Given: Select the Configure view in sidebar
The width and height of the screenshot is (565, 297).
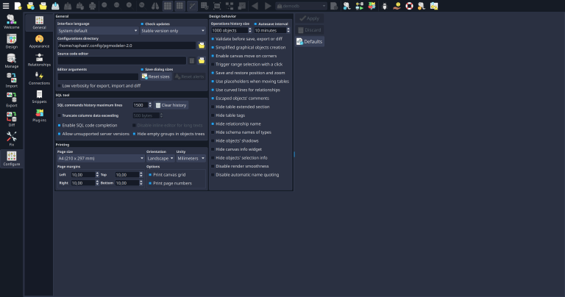Looking at the screenshot, I should coord(12,158).
